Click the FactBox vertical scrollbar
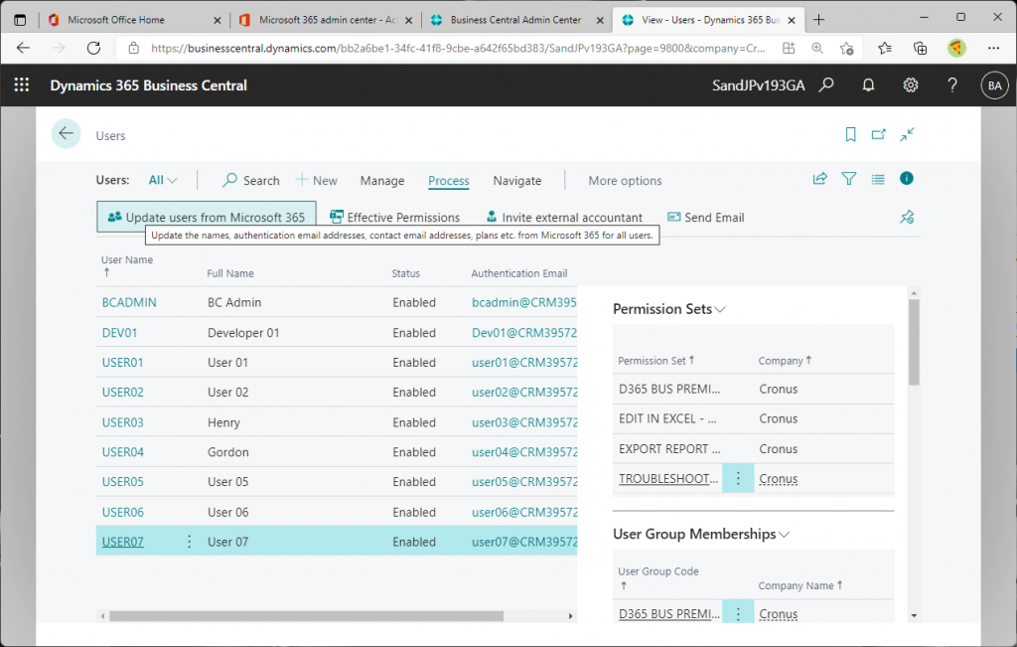Screen dimensions: 1017x647 tap(914, 343)
